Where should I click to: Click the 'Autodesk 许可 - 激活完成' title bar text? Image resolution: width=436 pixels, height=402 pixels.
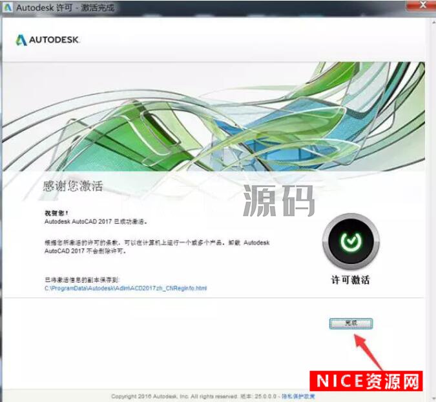coord(65,8)
